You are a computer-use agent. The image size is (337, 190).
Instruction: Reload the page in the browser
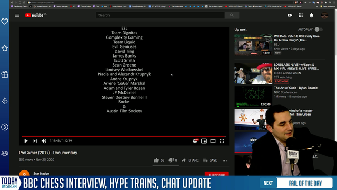point(20,2)
